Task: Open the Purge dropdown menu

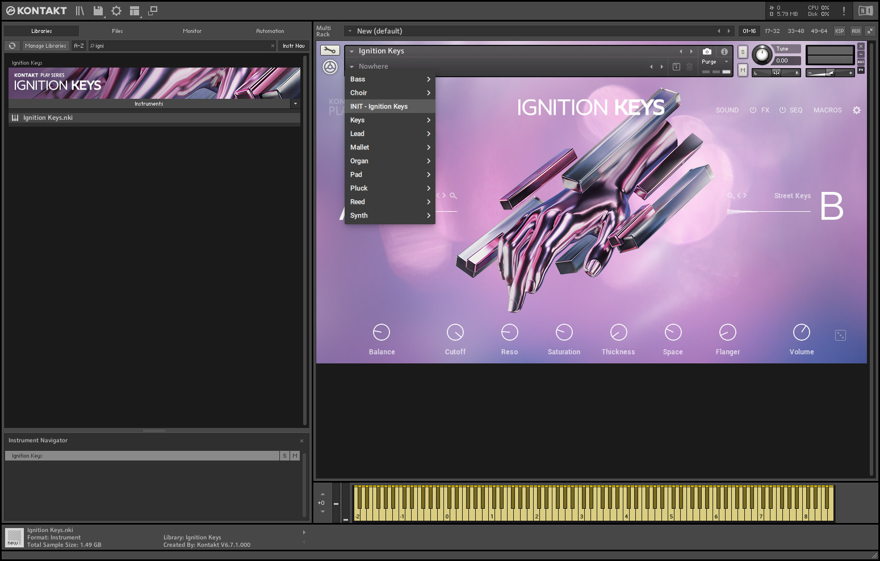Action: pyautogui.click(x=715, y=62)
